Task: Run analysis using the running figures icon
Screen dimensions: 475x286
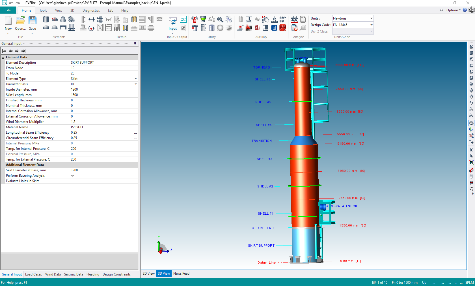Action: click(x=294, y=19)
